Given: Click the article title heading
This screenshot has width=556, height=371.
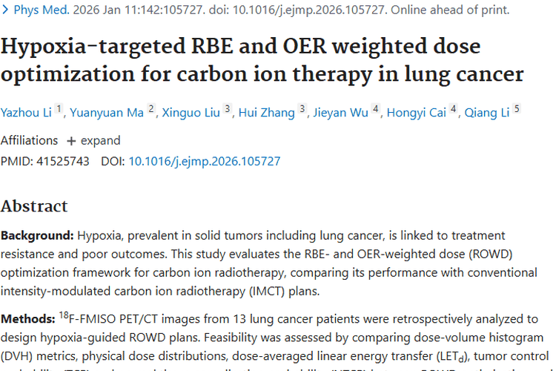Looking at the screenshot, I should click(262, 59).
